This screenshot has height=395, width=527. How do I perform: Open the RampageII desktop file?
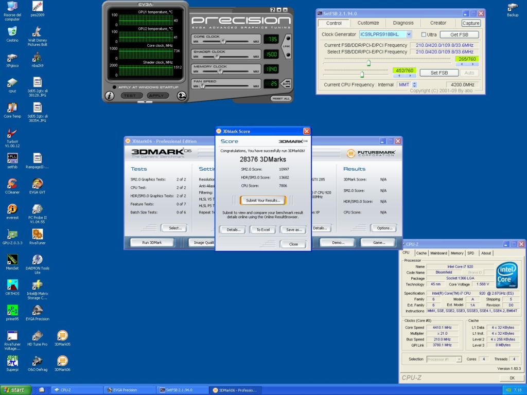[x=37, y=160]
